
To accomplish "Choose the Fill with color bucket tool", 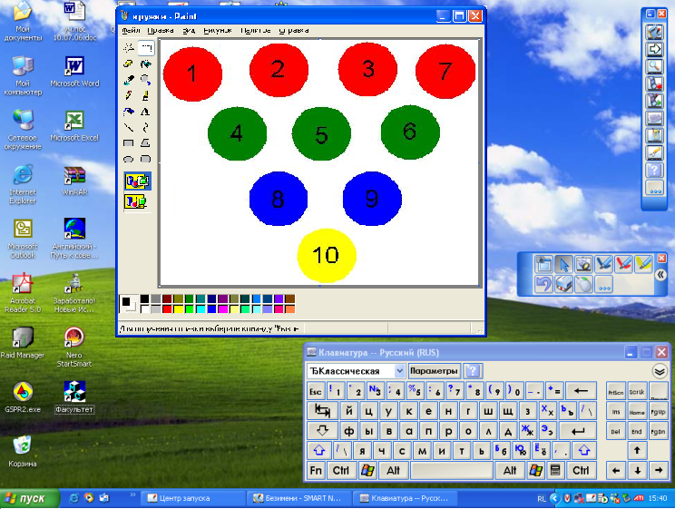I will (x=145, y=64).
